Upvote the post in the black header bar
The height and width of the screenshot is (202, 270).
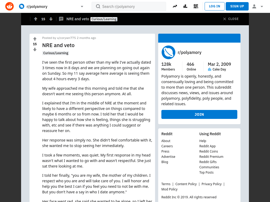[x=36, y=19]
